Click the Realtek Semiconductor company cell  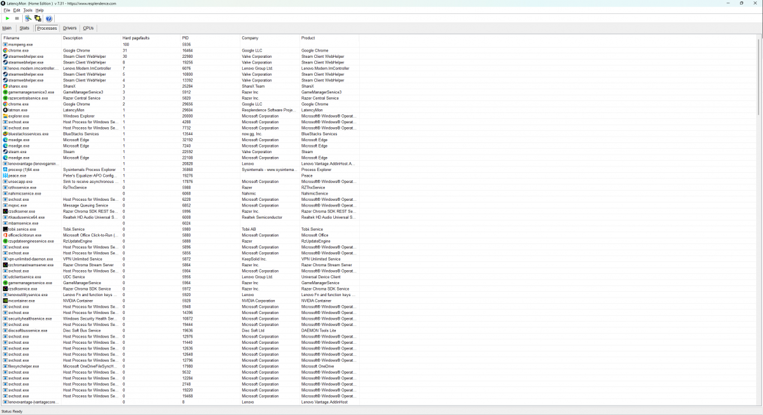[261, 217]
